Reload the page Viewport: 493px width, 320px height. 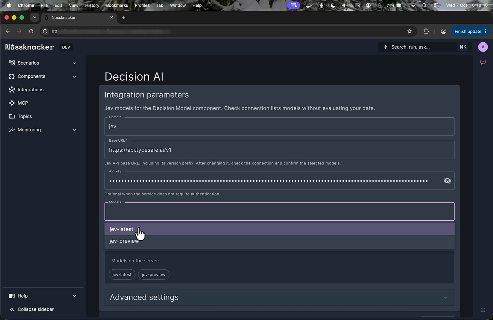click(31, 31)
